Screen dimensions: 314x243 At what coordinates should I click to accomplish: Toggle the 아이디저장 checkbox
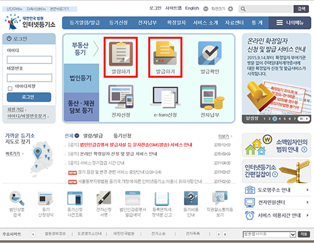point(10,89)
